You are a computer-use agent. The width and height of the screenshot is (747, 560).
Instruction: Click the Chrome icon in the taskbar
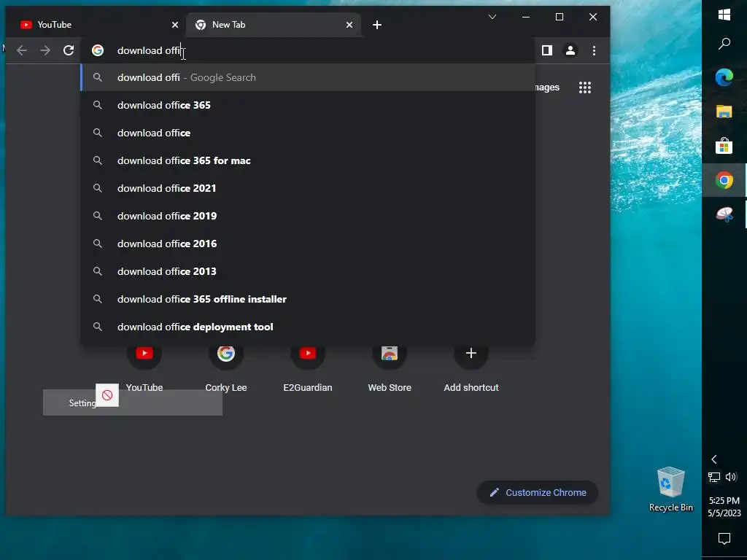(724, 180)
